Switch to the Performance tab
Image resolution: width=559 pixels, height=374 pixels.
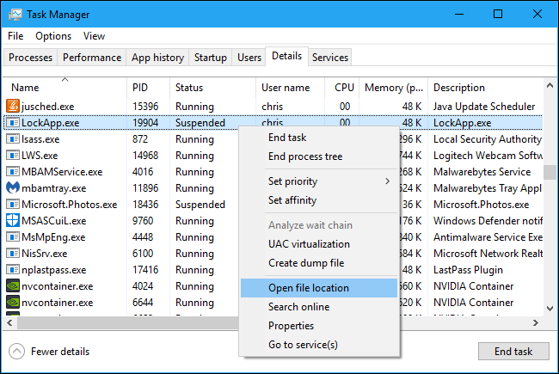pos(92,58)
